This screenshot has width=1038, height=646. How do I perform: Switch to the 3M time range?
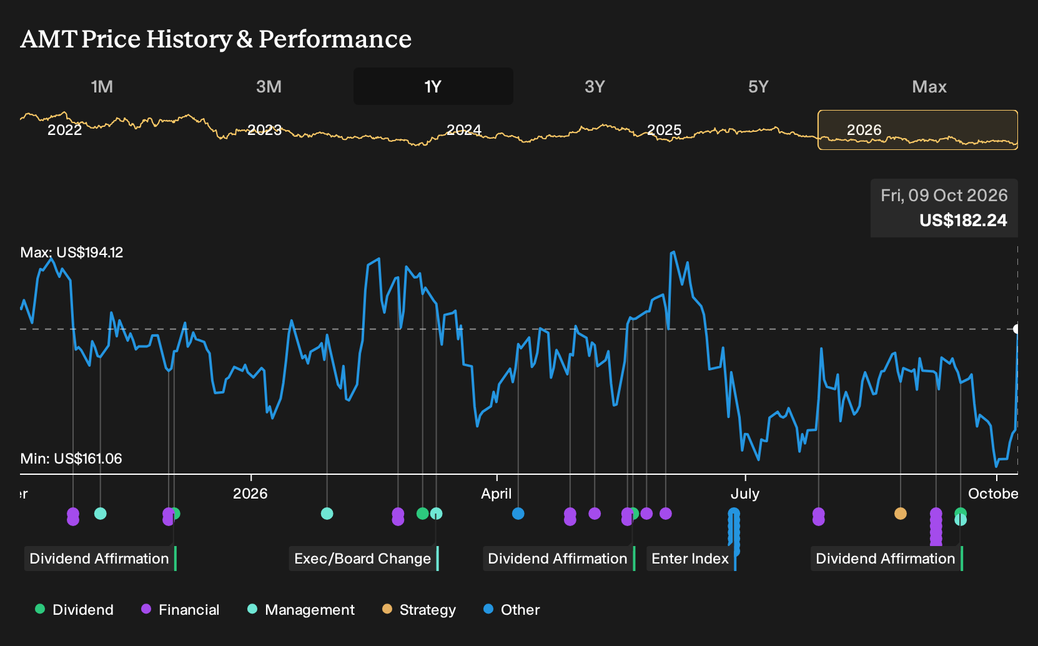click(269, 86)
